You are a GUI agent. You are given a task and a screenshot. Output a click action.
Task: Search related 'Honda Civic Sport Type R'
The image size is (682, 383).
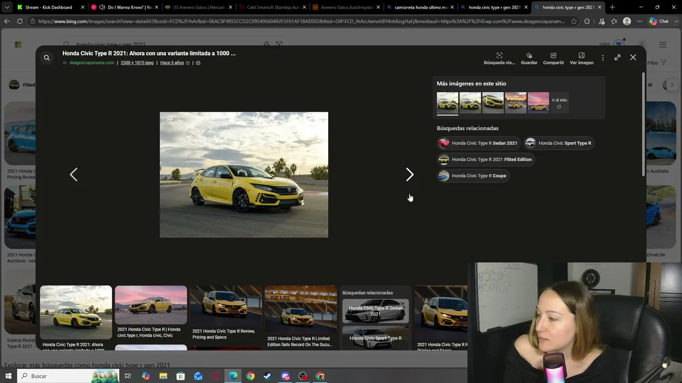click(x=559, y=143)
